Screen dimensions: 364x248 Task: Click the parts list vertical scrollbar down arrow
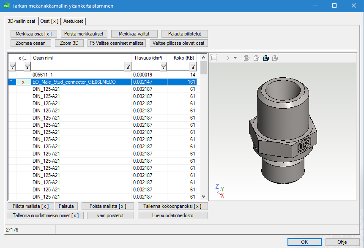[x=203, y=196]
